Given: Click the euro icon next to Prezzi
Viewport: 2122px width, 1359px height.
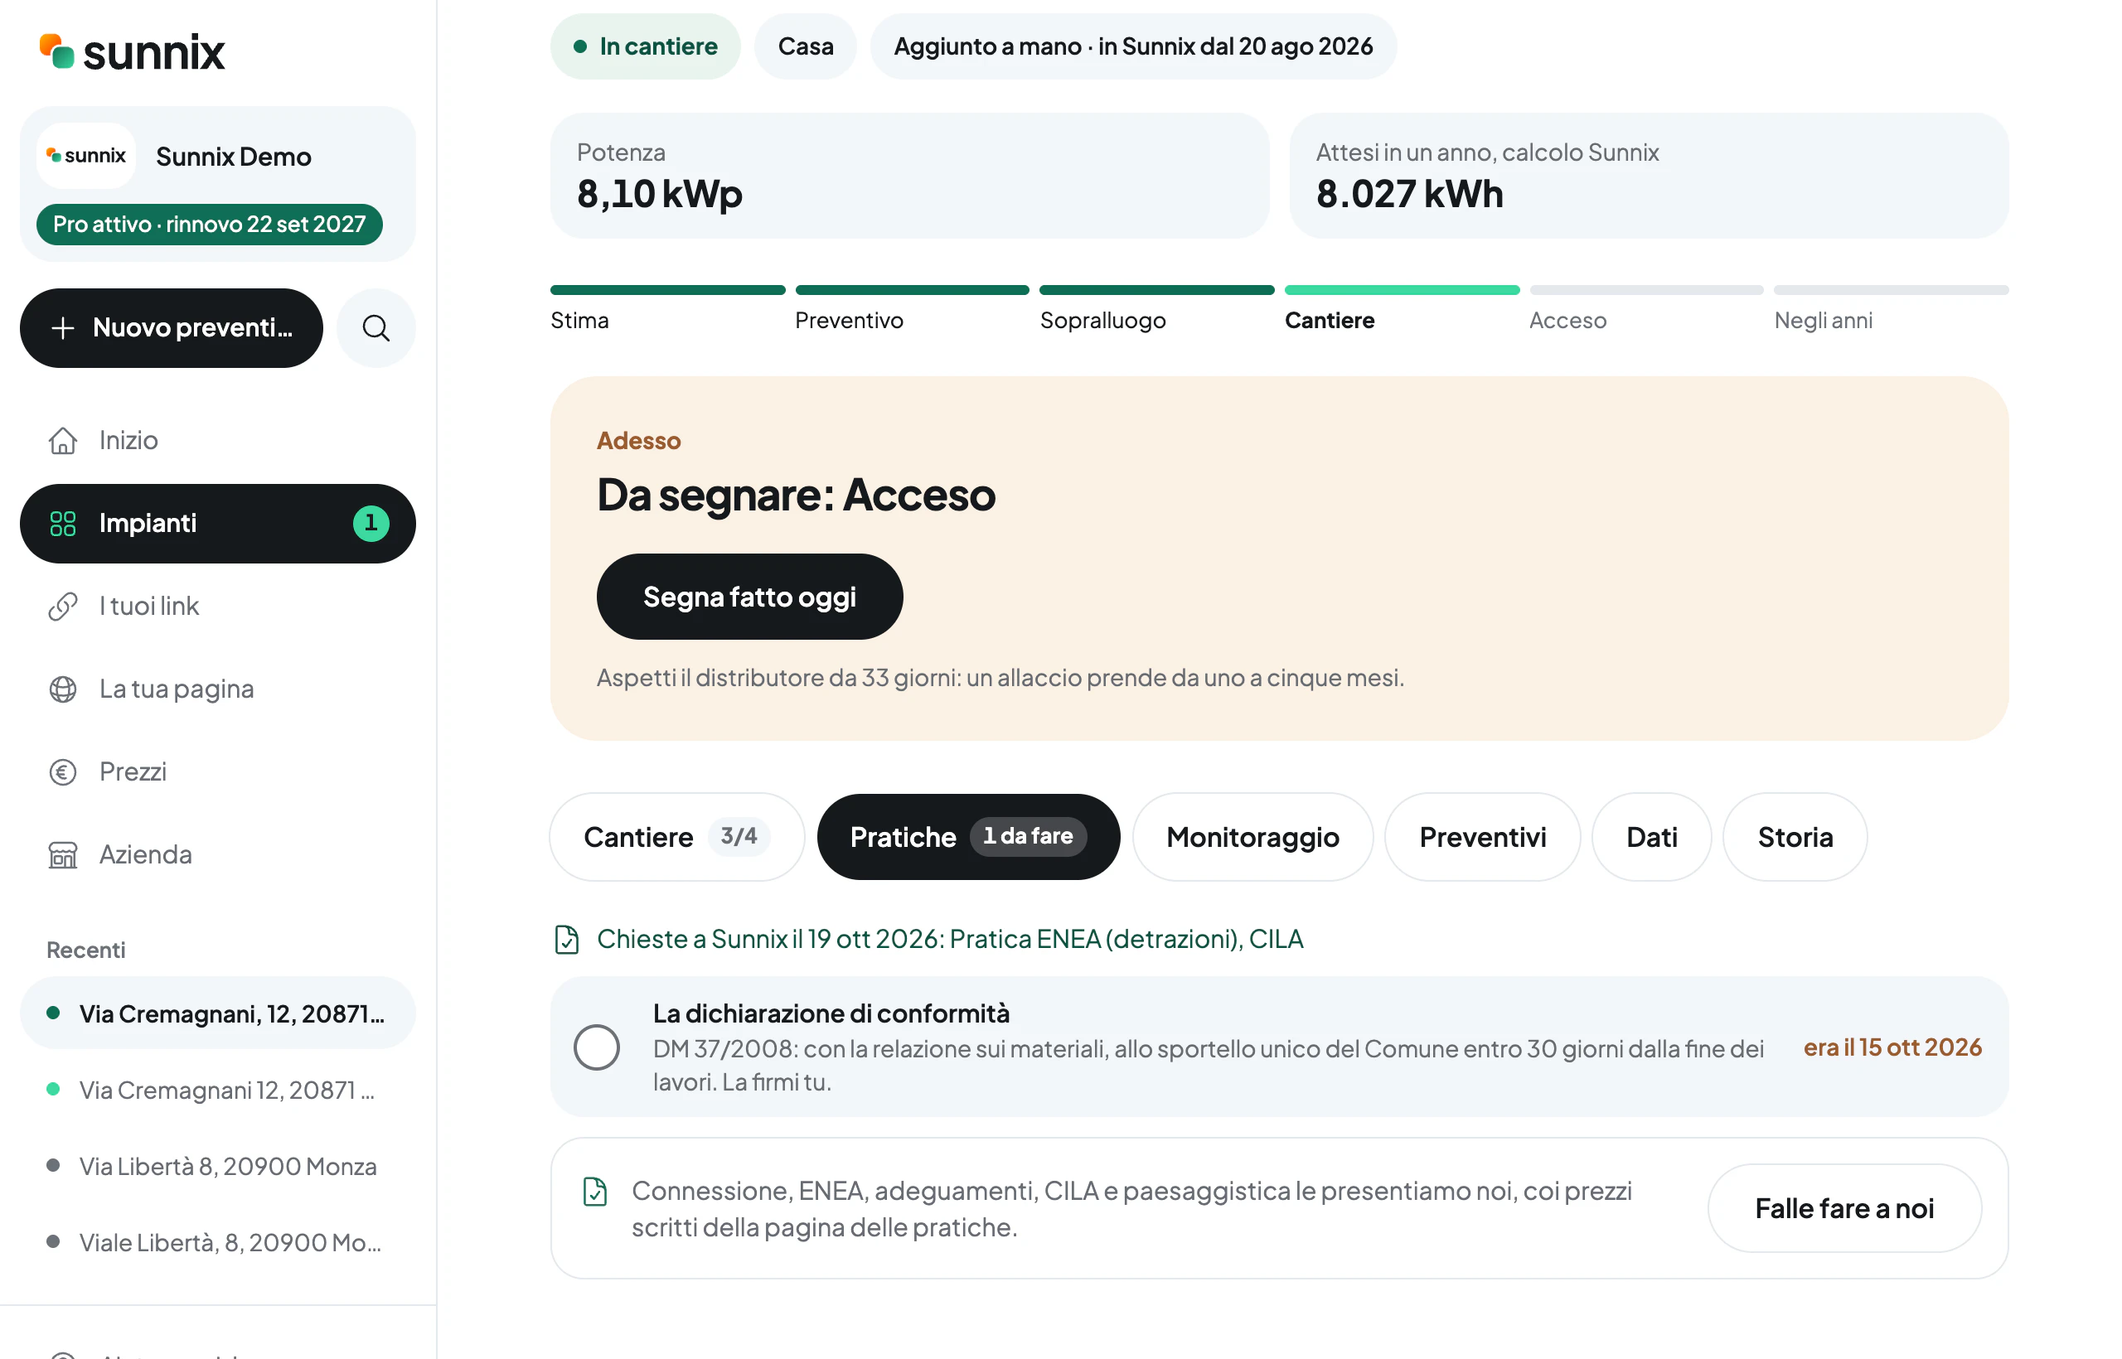Looking at the screenshot, I should click(x=63, y=772).
